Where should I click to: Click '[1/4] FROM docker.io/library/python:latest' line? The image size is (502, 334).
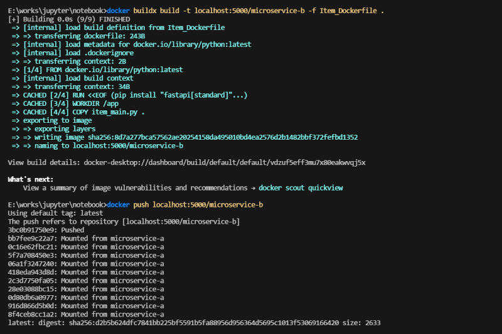click(x=97, y=70)
